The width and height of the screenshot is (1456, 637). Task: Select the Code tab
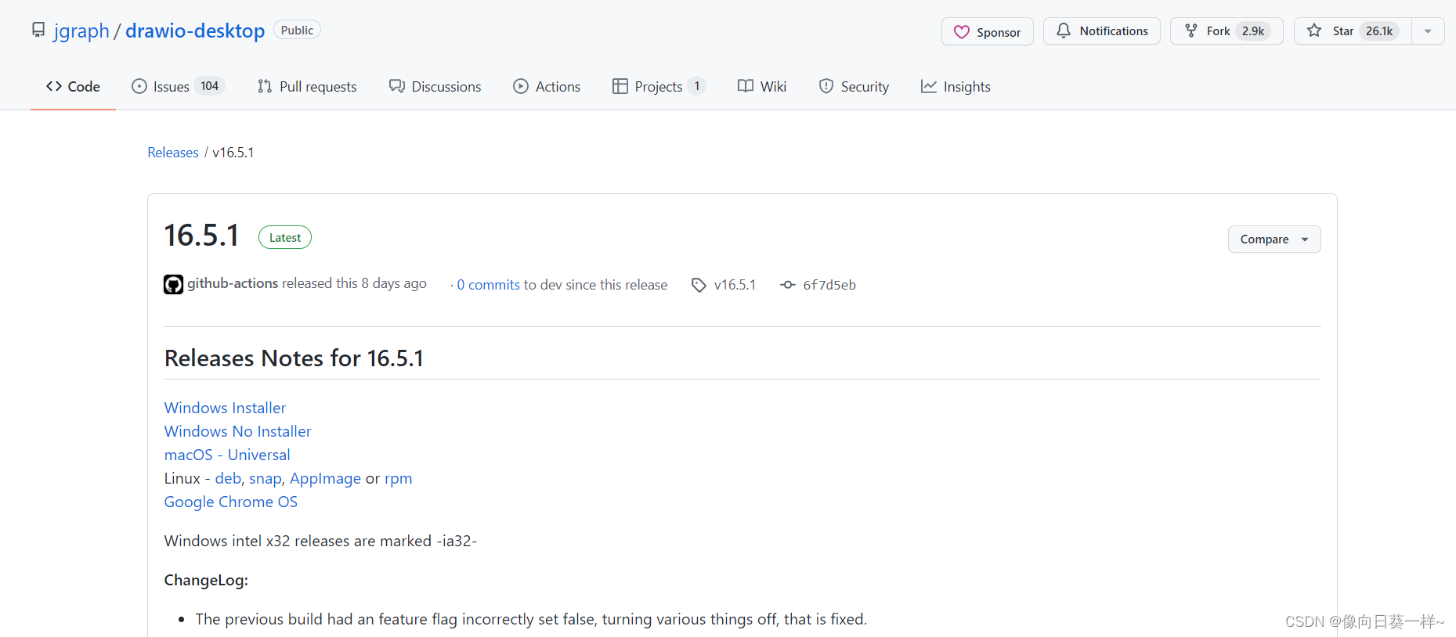73,87
